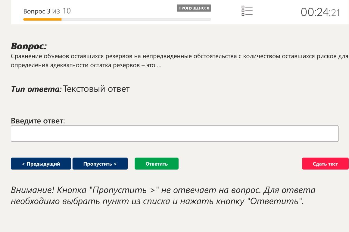Screen dimensions: 349x232
Task: Click the question text starting 'Сравнение объемов'
Action: [x=179, y=61]
